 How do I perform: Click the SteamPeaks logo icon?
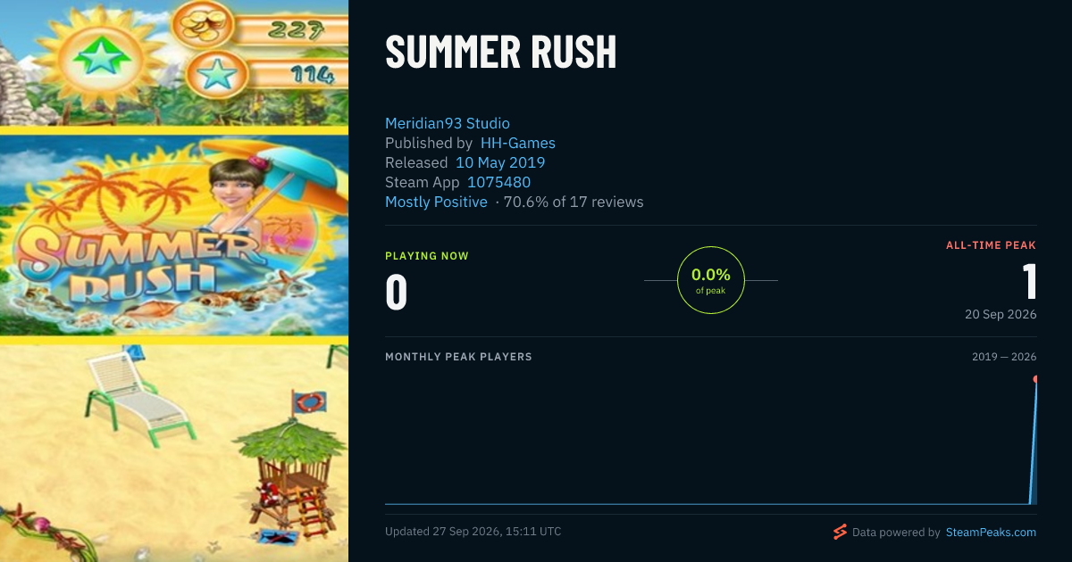[840, 532]
